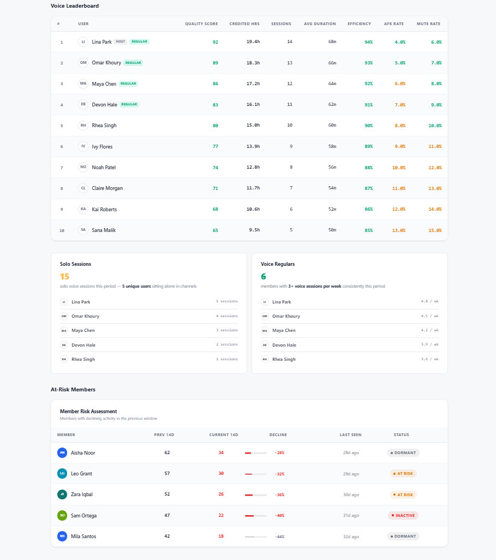The height and width of the screenshot is (560, 496).
Task: Select the INACTIVE status badge for Sam Ortega
Action: tap(402, 515)
